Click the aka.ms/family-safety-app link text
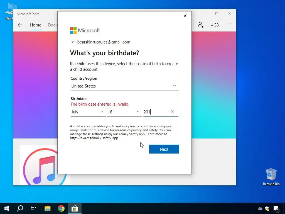This screenshot has width=285, height=214. tap(94, 138)
